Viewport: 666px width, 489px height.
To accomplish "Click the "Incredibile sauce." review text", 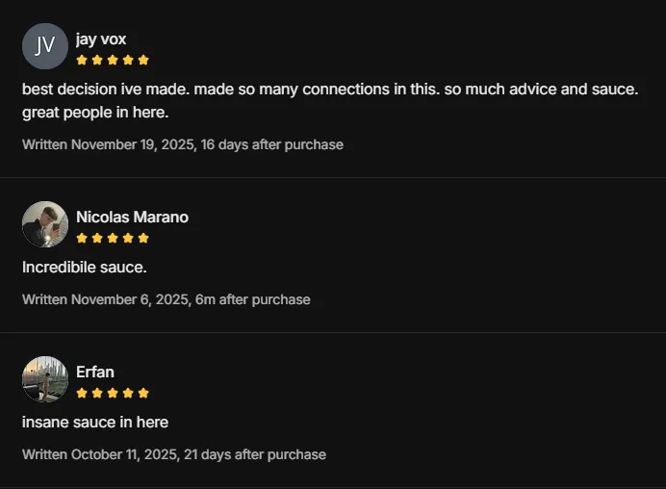I will click(x=85, y=267).
